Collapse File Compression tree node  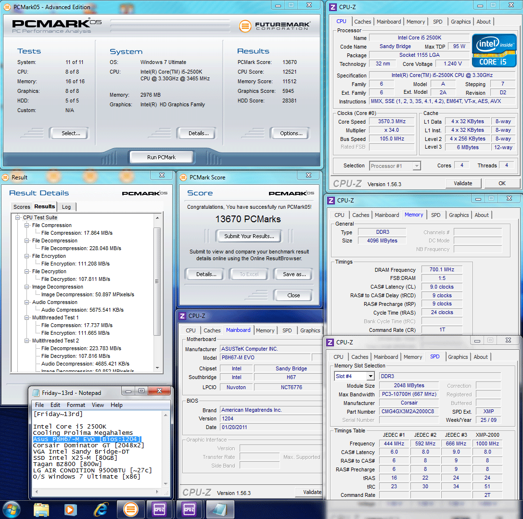coord(26,225)
